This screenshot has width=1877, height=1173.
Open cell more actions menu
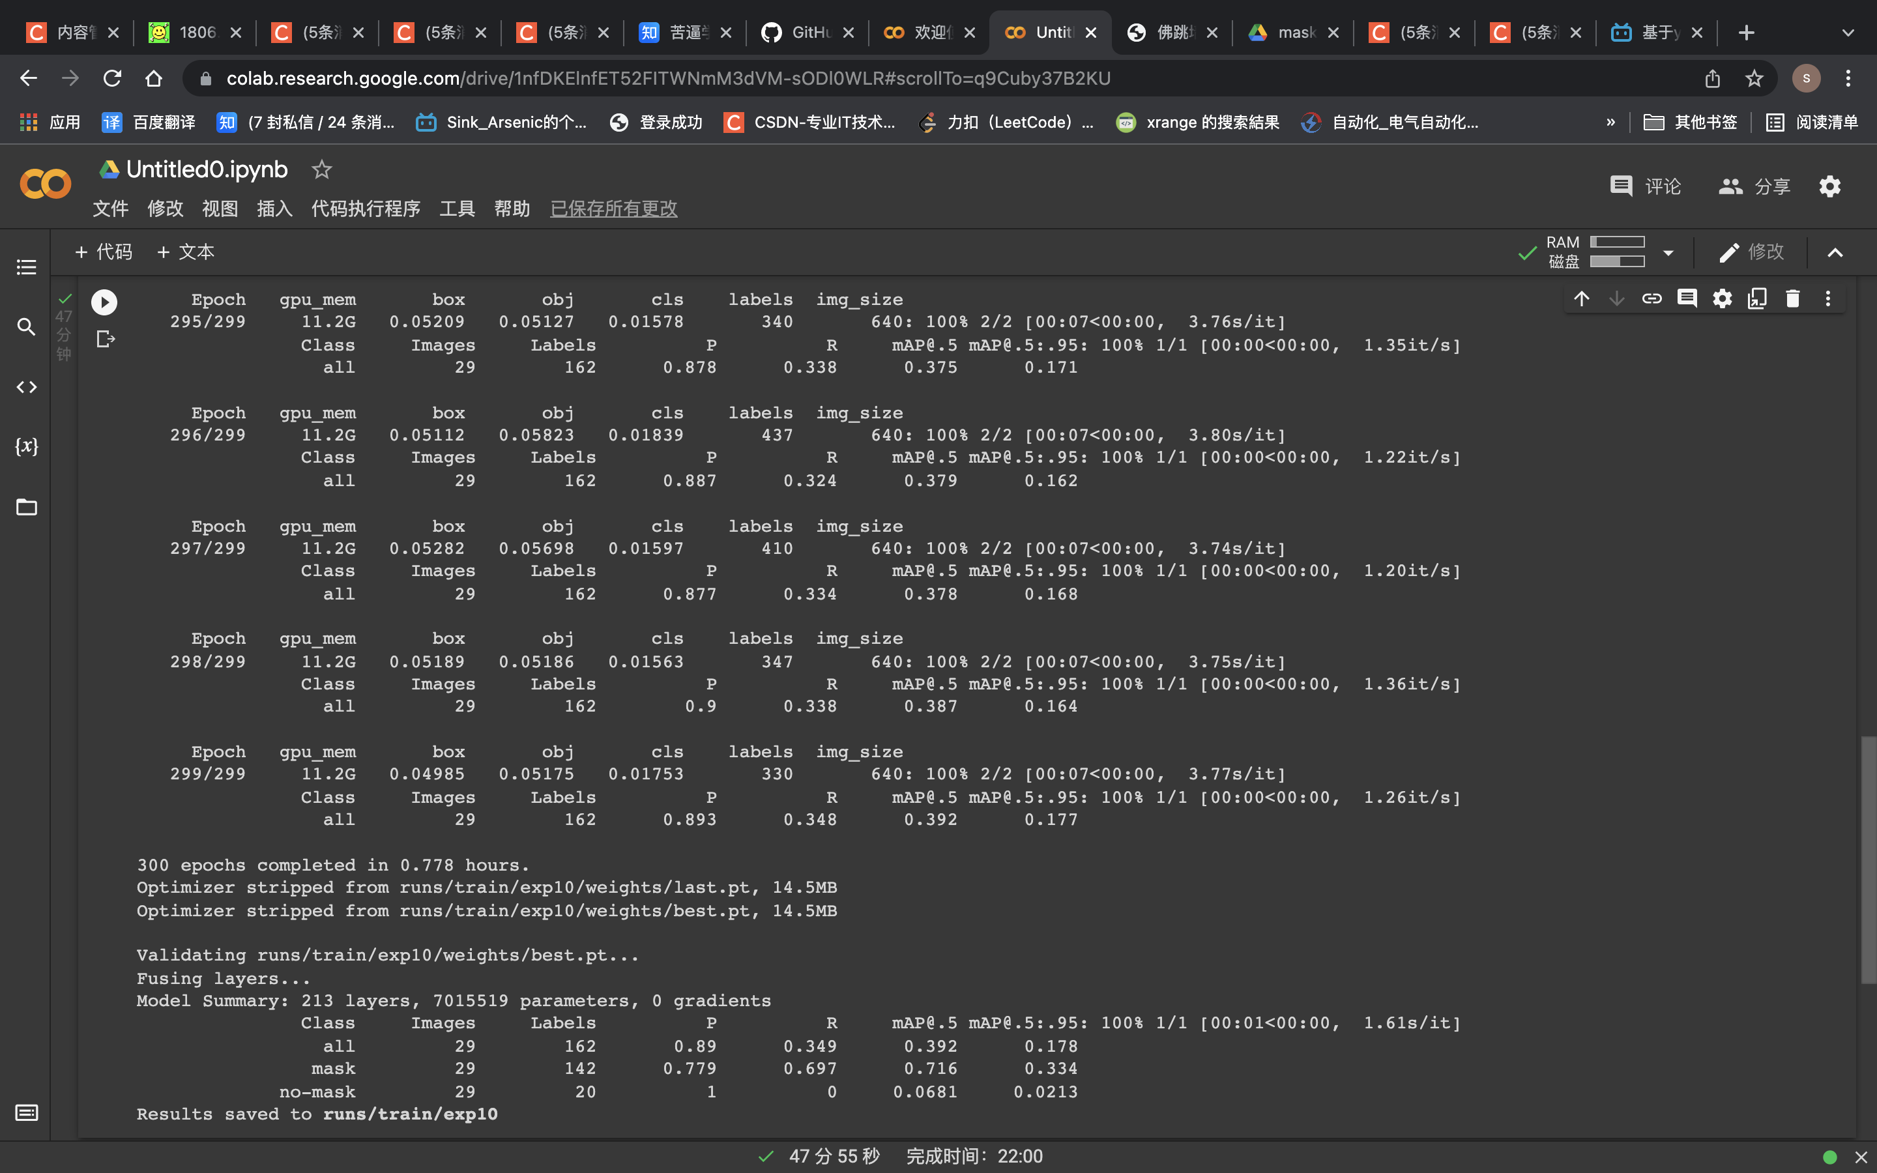(1828, 298)
